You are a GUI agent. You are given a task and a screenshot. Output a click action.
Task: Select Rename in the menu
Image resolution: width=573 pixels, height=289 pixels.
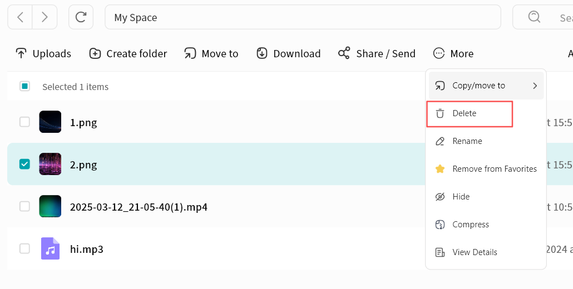467,141
